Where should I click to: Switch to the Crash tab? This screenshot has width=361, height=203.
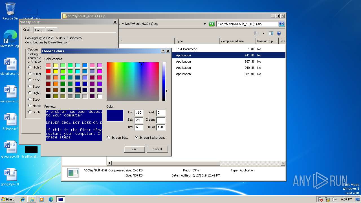27,30
